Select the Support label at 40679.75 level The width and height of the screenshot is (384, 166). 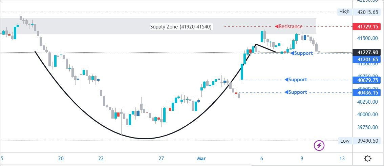[296, 80]
